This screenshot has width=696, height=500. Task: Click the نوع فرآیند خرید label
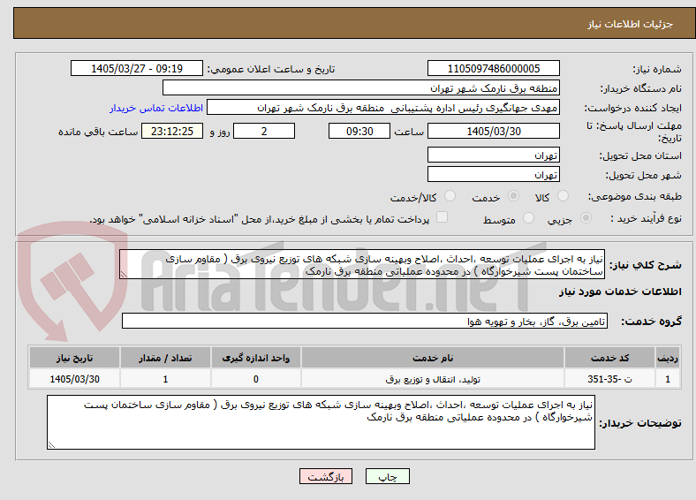click(646, 218)
